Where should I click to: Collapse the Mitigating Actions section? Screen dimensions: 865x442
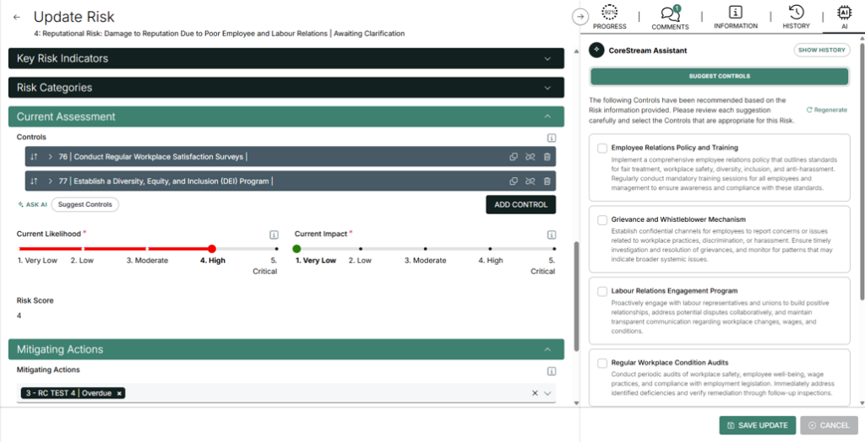click(x=286, y=349)
